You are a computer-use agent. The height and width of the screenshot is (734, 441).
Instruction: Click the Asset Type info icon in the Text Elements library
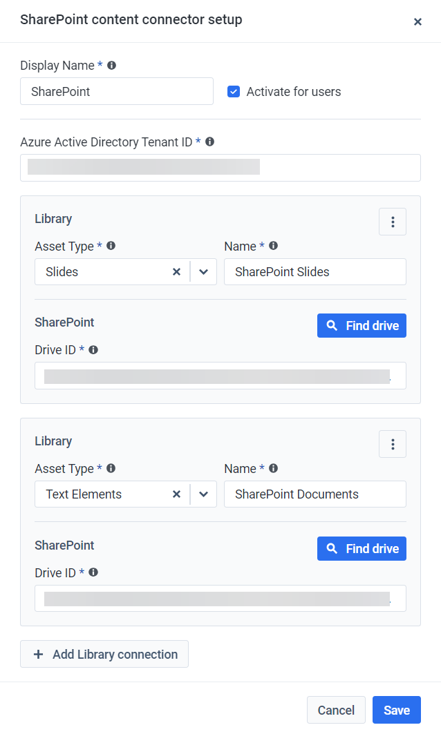(x=111, y=468)
